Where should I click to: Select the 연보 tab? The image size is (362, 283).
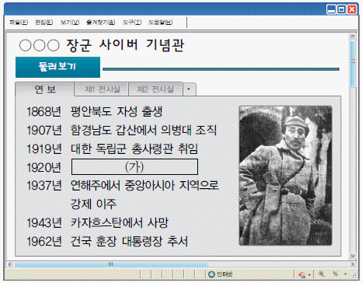45,89
